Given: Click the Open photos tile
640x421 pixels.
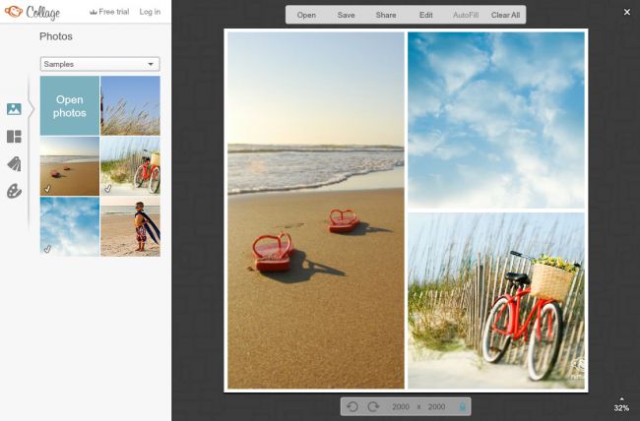Looking at the screenshot, I should (x=70, y=106).
